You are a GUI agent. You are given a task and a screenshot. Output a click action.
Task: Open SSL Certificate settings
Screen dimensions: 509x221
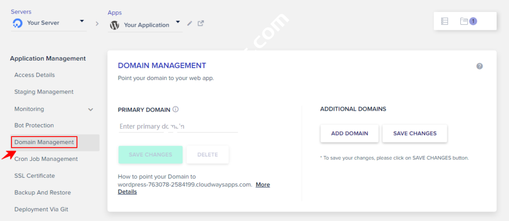tap(35, 176)
